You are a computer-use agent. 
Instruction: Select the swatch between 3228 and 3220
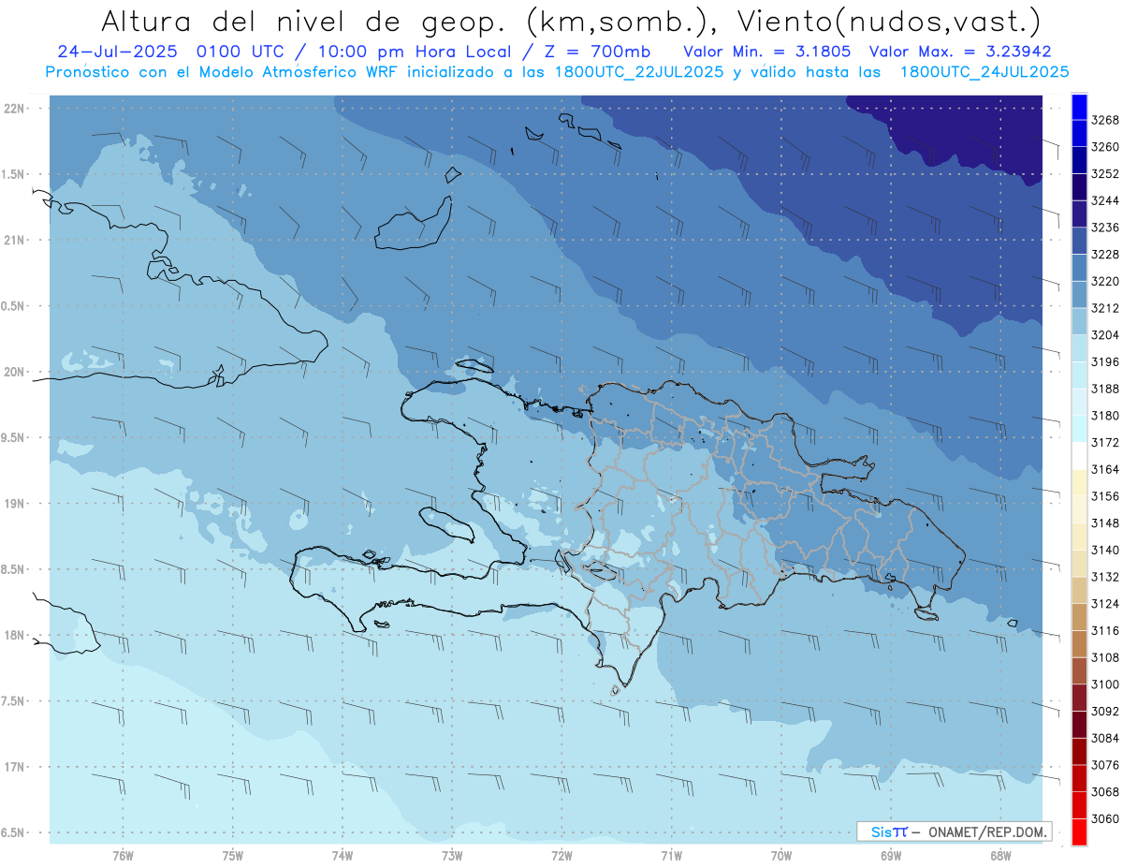pyautogui.click(x=1079, y=268)
